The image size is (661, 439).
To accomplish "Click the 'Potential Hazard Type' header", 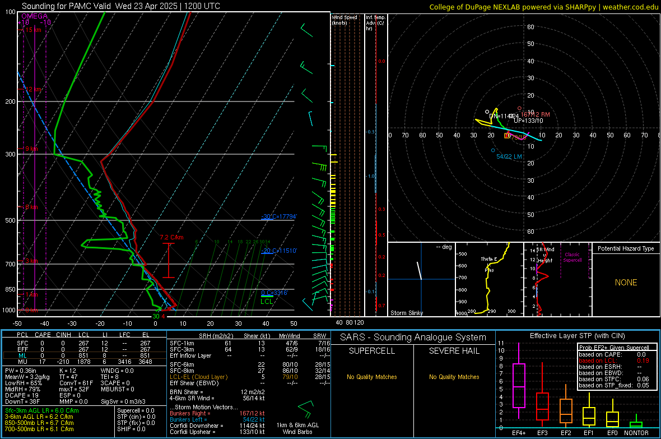I will [x=626, y=248].
